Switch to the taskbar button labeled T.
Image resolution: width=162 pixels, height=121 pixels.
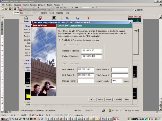click(62, 119)
